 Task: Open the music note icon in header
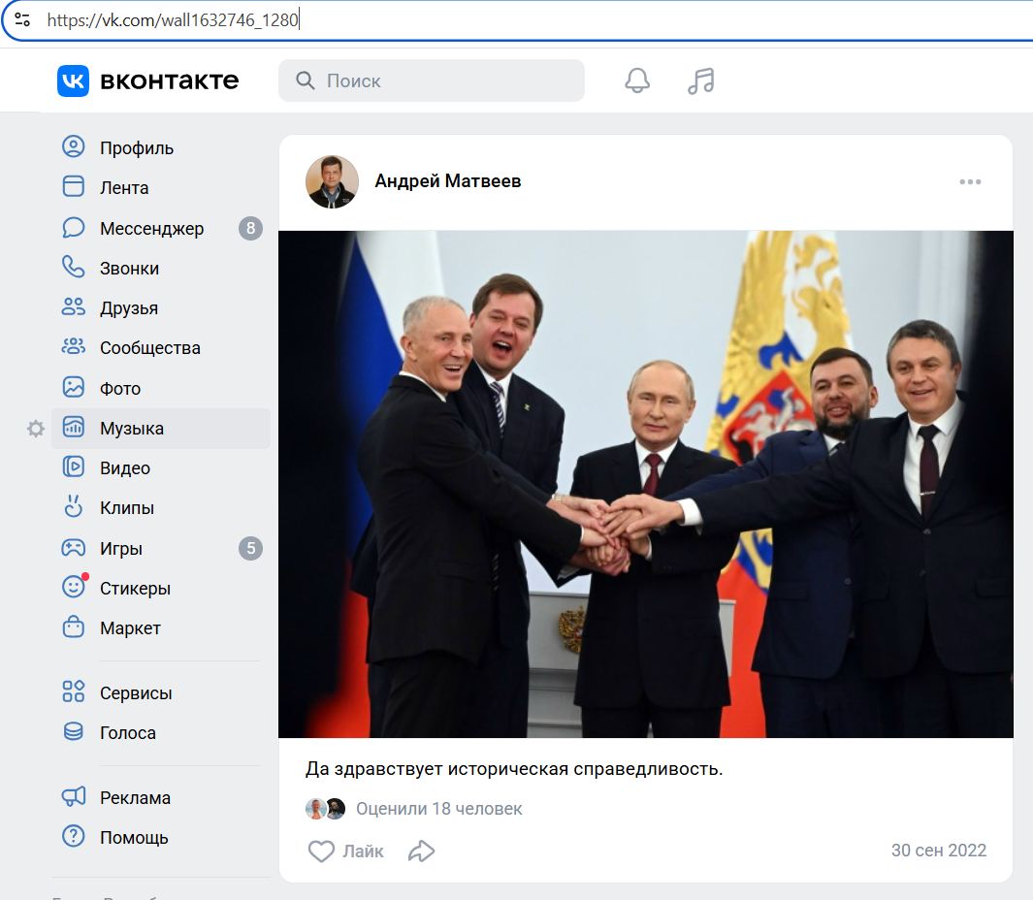coord(700,81)
